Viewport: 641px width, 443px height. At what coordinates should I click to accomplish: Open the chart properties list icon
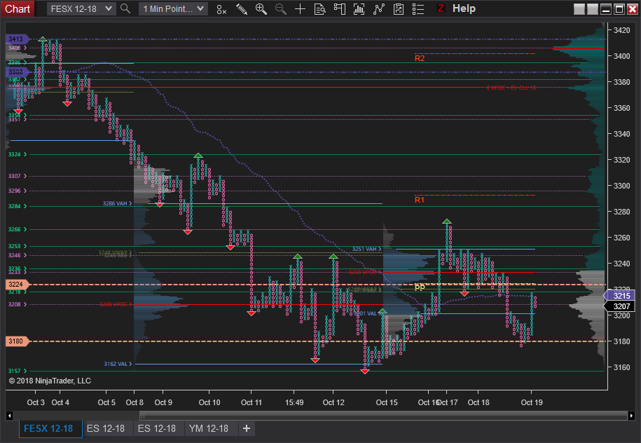tap(418, 9)
